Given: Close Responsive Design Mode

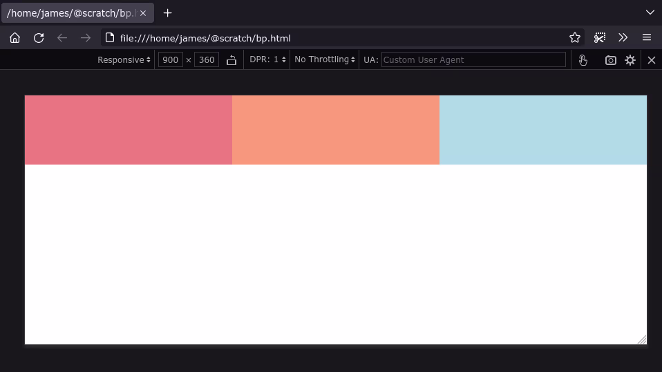Looking at the screenshot, I should 652,60.
